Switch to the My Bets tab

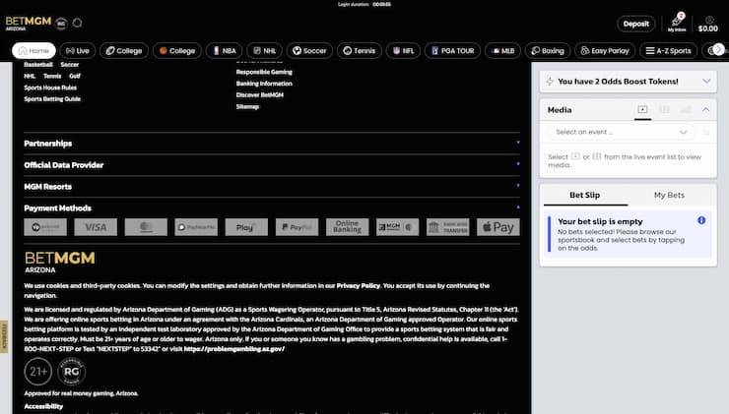click(669, 195)
